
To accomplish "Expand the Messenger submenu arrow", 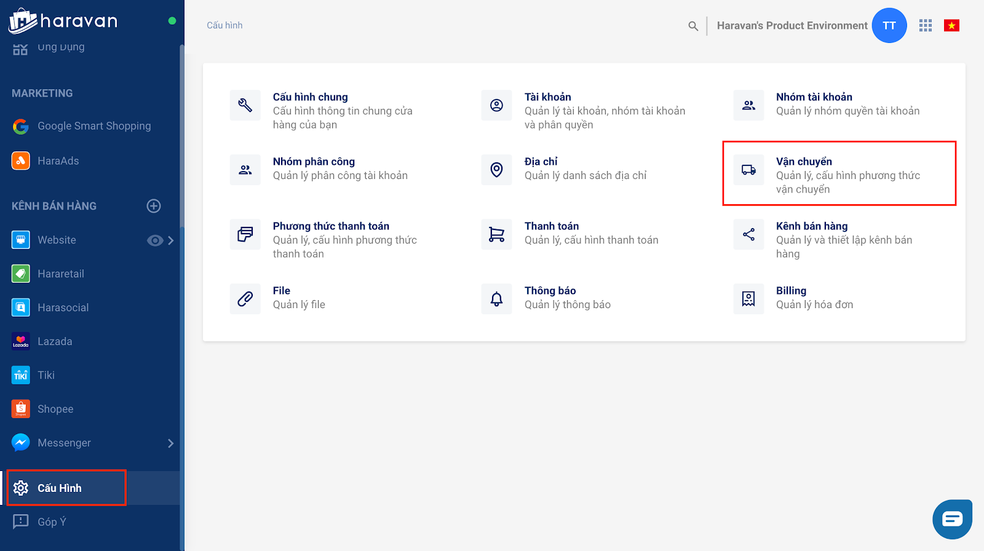I will 171,443.
